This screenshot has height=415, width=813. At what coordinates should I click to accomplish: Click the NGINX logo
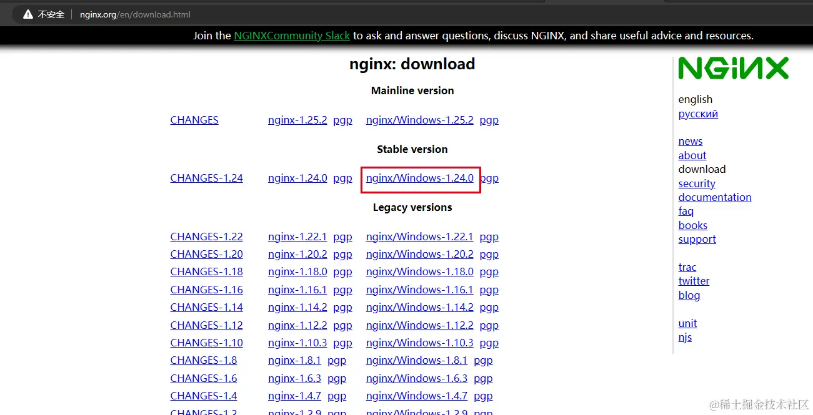[734, 68]
